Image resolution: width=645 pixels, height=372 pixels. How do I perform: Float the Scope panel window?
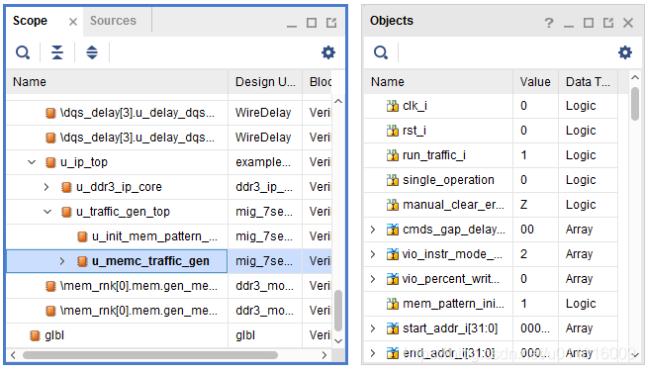pos(331,23)
